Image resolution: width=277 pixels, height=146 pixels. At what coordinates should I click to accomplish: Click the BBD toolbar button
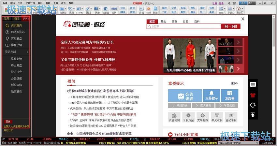pos(123,12)
